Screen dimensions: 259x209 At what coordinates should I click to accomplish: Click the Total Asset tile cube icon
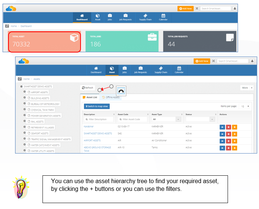pyautogui.click(x=74, y=38)
